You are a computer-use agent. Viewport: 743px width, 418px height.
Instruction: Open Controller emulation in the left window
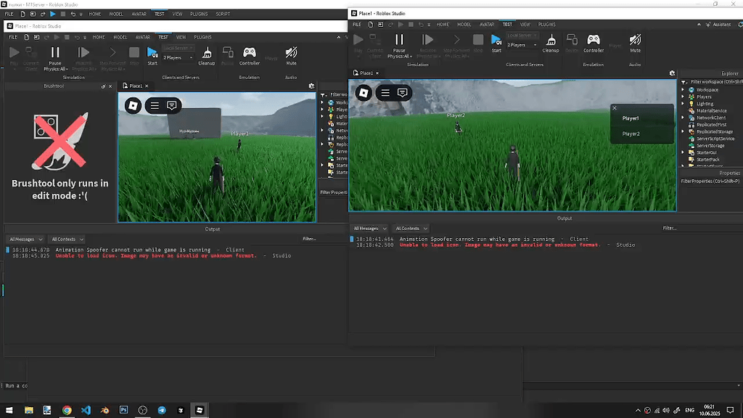pyautogui.click(x=250, y=55)
